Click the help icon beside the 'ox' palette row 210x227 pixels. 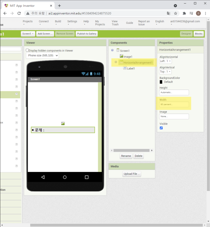pyautogui.click(x=17, y=123)
